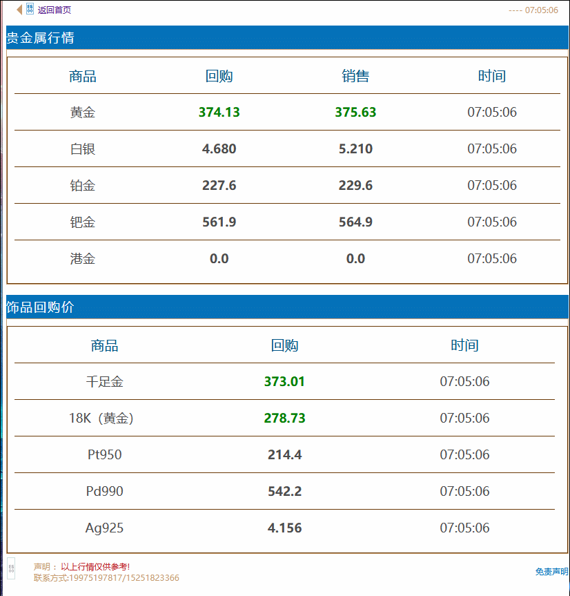Select the 白银 row name

pos(83,149)
